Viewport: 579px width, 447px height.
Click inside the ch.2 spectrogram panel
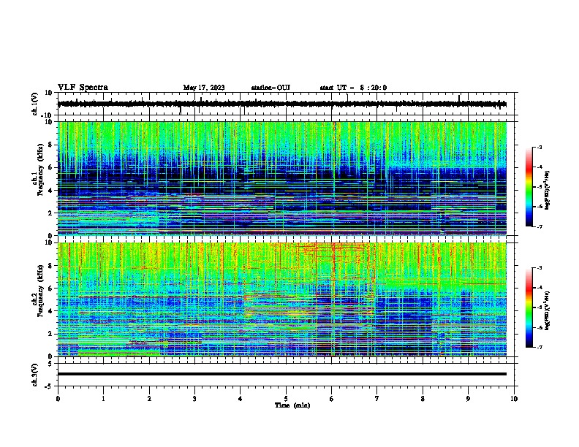pyautogui.click(x=281, y=299)
